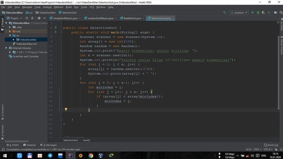Expand the 1.8 JDK library node
The height and width of the screenshot is (159, 283).
click(10, 52)
